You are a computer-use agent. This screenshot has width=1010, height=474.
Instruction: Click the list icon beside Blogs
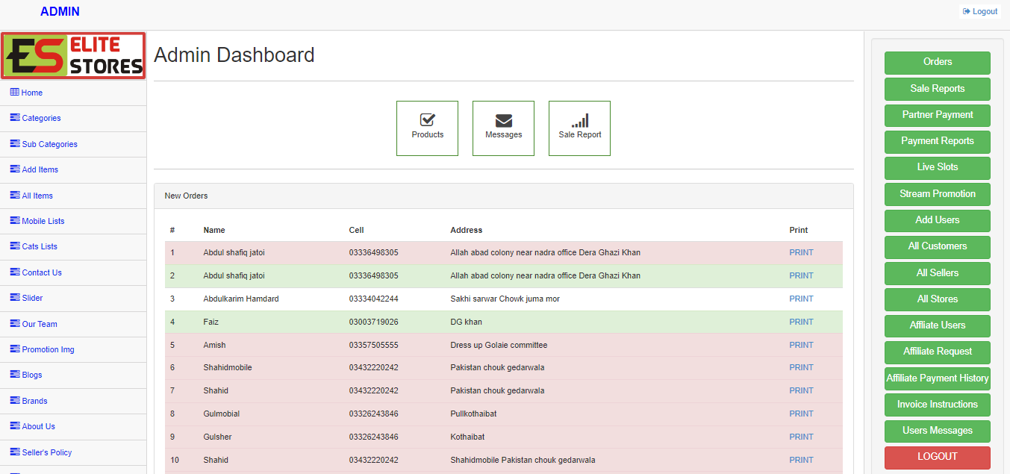[15, 374]
